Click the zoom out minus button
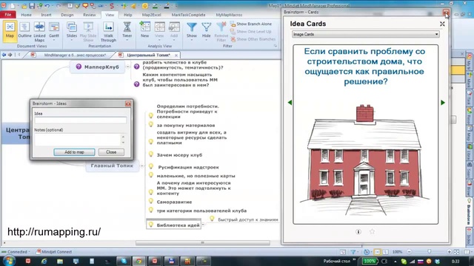474x266 pixels. pyautogui.click(x=409, y=252)
